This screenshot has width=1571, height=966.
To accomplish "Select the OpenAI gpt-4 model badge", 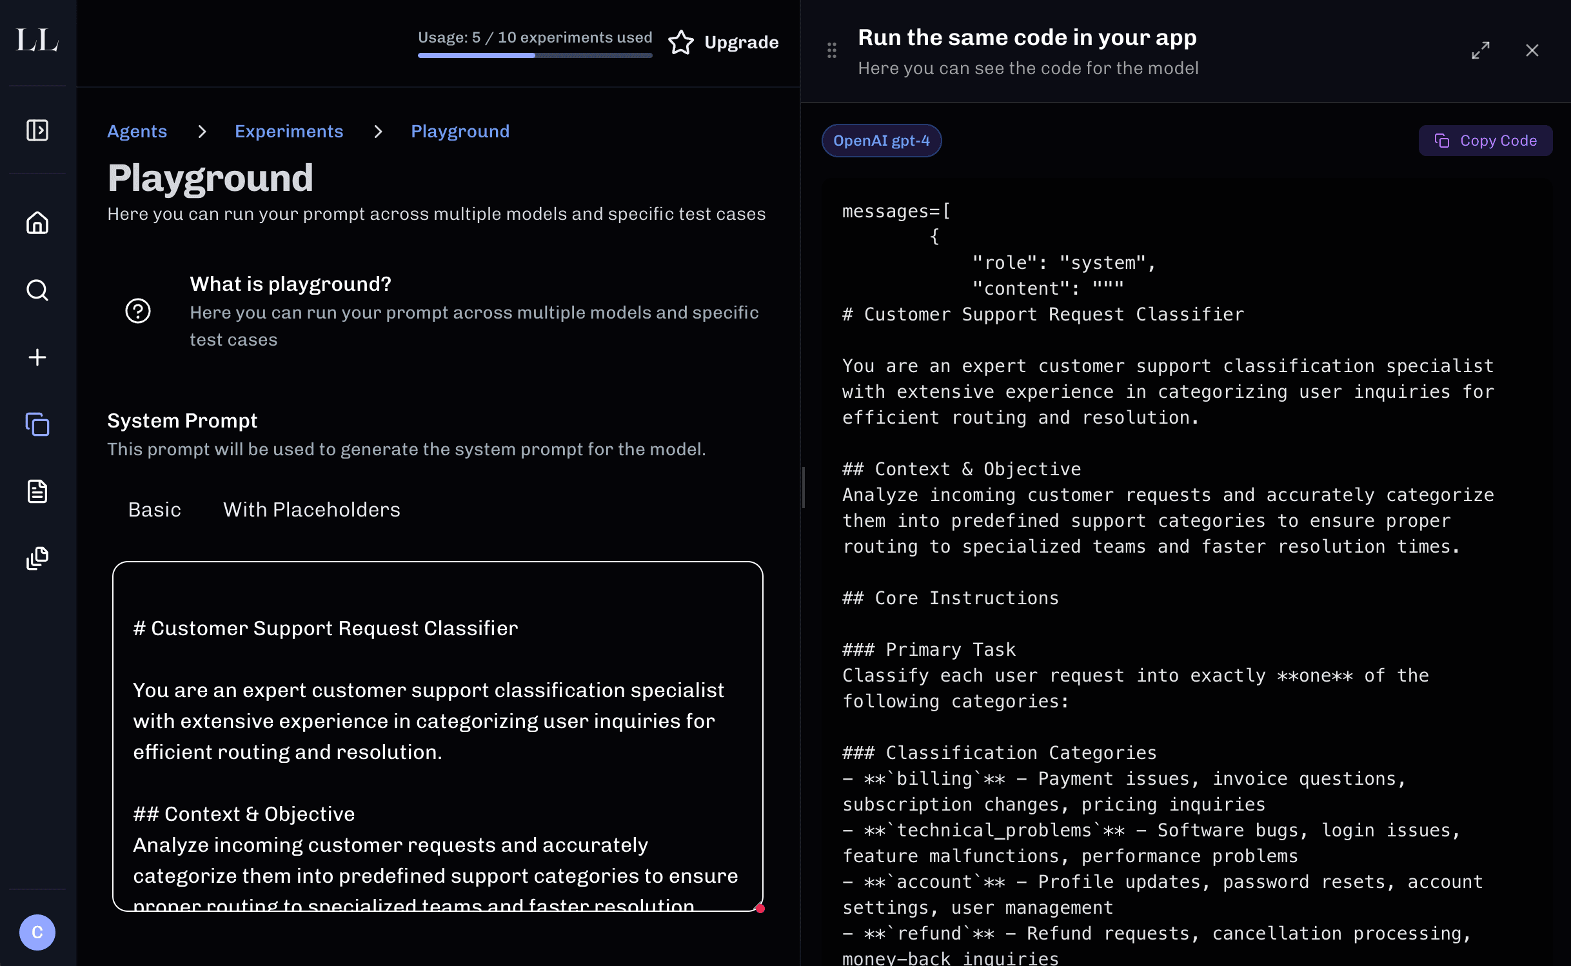I will pyautogui.click(x=882, y=140).
